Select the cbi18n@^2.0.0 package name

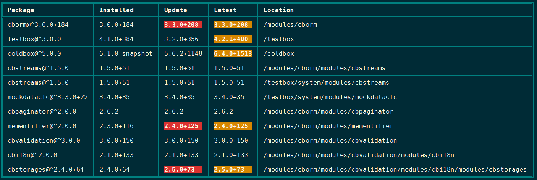coord(32,155)
